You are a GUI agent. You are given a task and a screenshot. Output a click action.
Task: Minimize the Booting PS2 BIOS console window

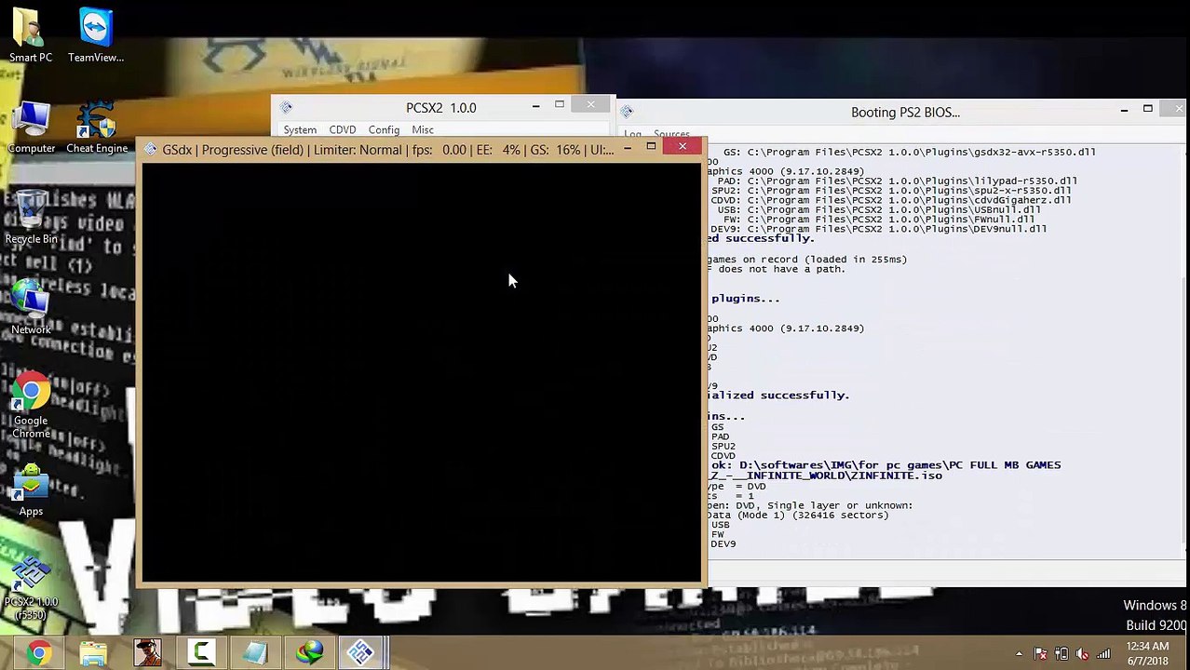pos(1124,110)
